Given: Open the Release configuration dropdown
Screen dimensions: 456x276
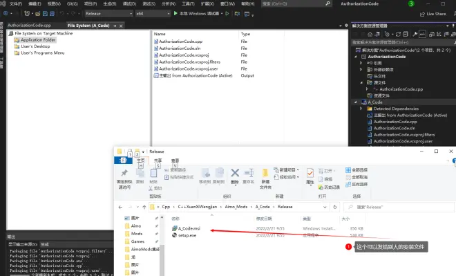Looking at the screenshot, I should tap(108, 14).
